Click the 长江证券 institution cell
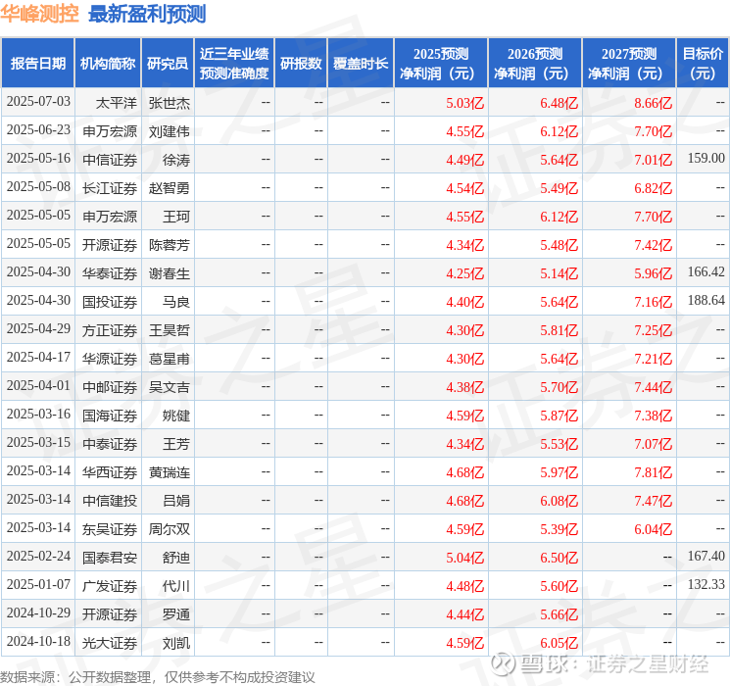The width and height of the screenshot is (730, 686). pos(110,188)
